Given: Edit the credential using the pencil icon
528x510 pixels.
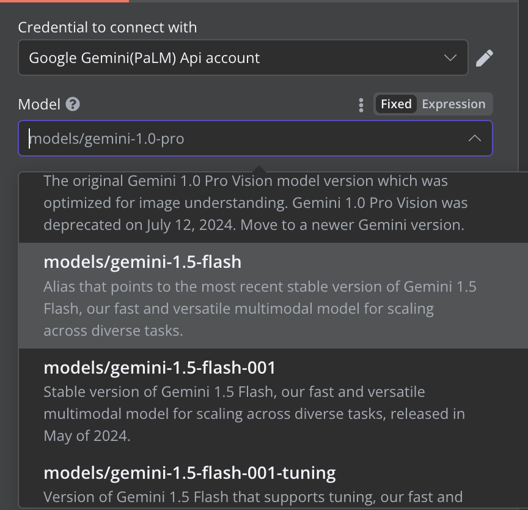Looking at the screenshot, I should tap(484, 58).
